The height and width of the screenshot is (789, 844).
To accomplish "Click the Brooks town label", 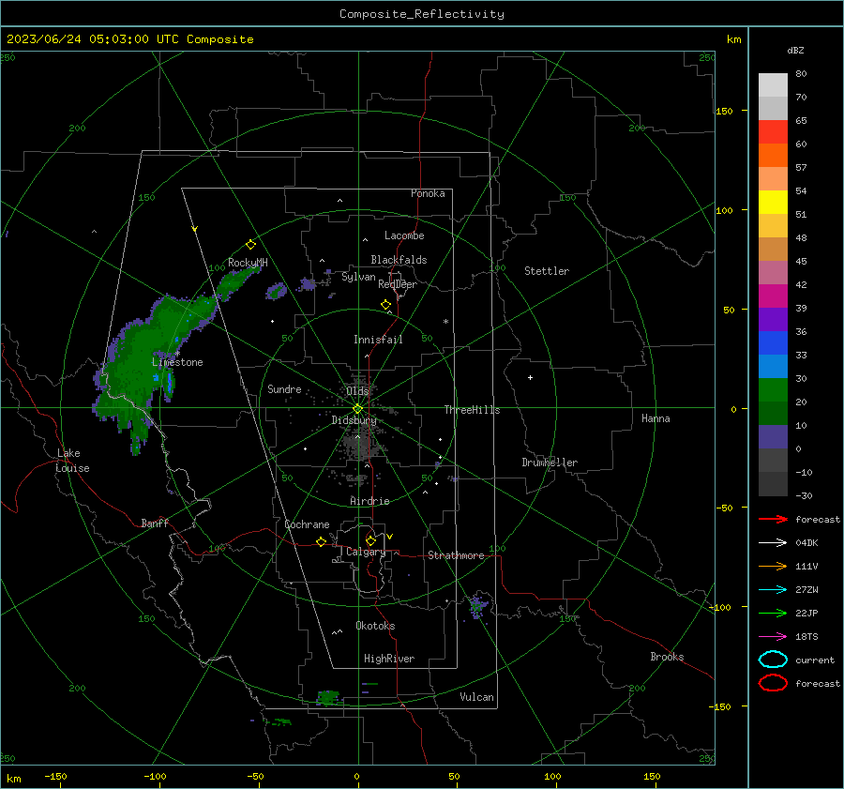I will point(667,657).
